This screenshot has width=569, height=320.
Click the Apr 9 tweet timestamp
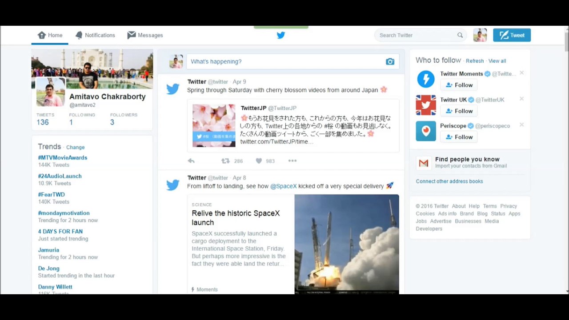(239, 82)
